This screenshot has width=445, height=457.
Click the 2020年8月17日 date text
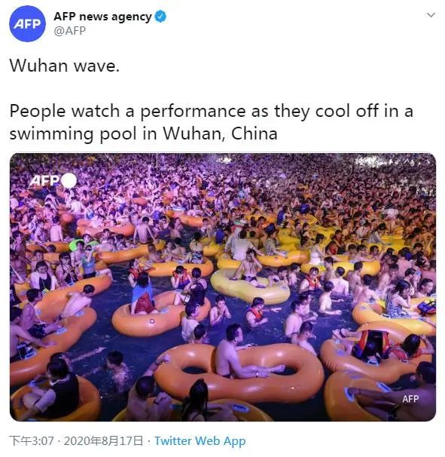[x=104, y=440]
